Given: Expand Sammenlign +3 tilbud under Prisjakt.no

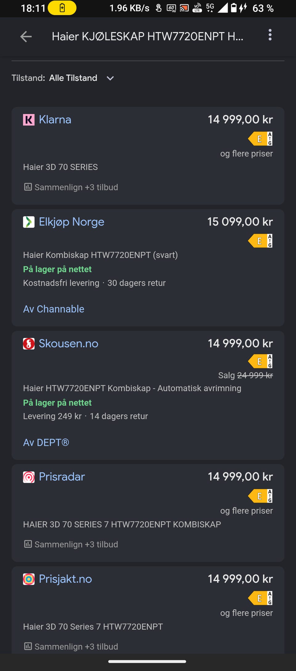Looking at the screenshot, I should click(71, 646).
